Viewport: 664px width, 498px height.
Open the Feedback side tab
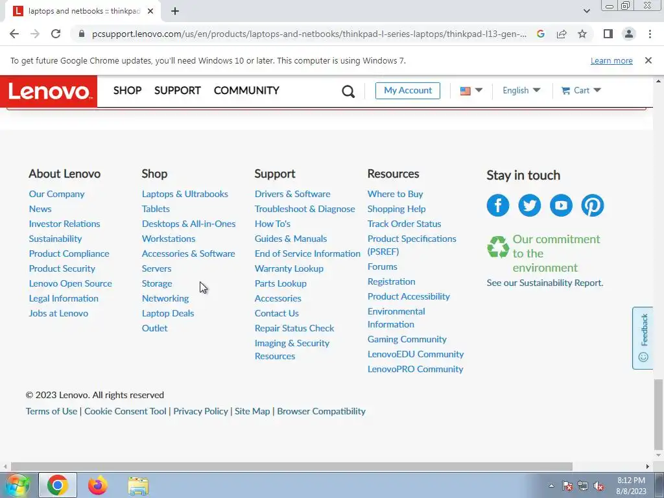click(643, 338)
